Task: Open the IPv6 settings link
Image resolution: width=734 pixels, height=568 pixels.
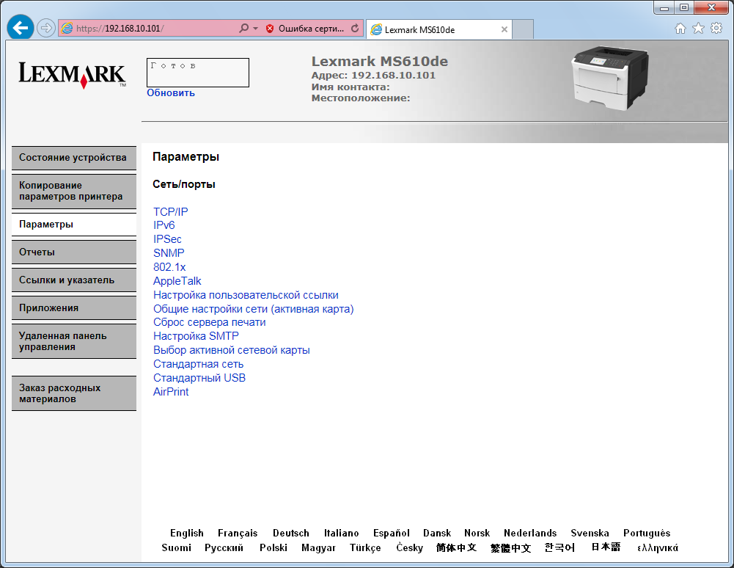Action: click(164, 225)
